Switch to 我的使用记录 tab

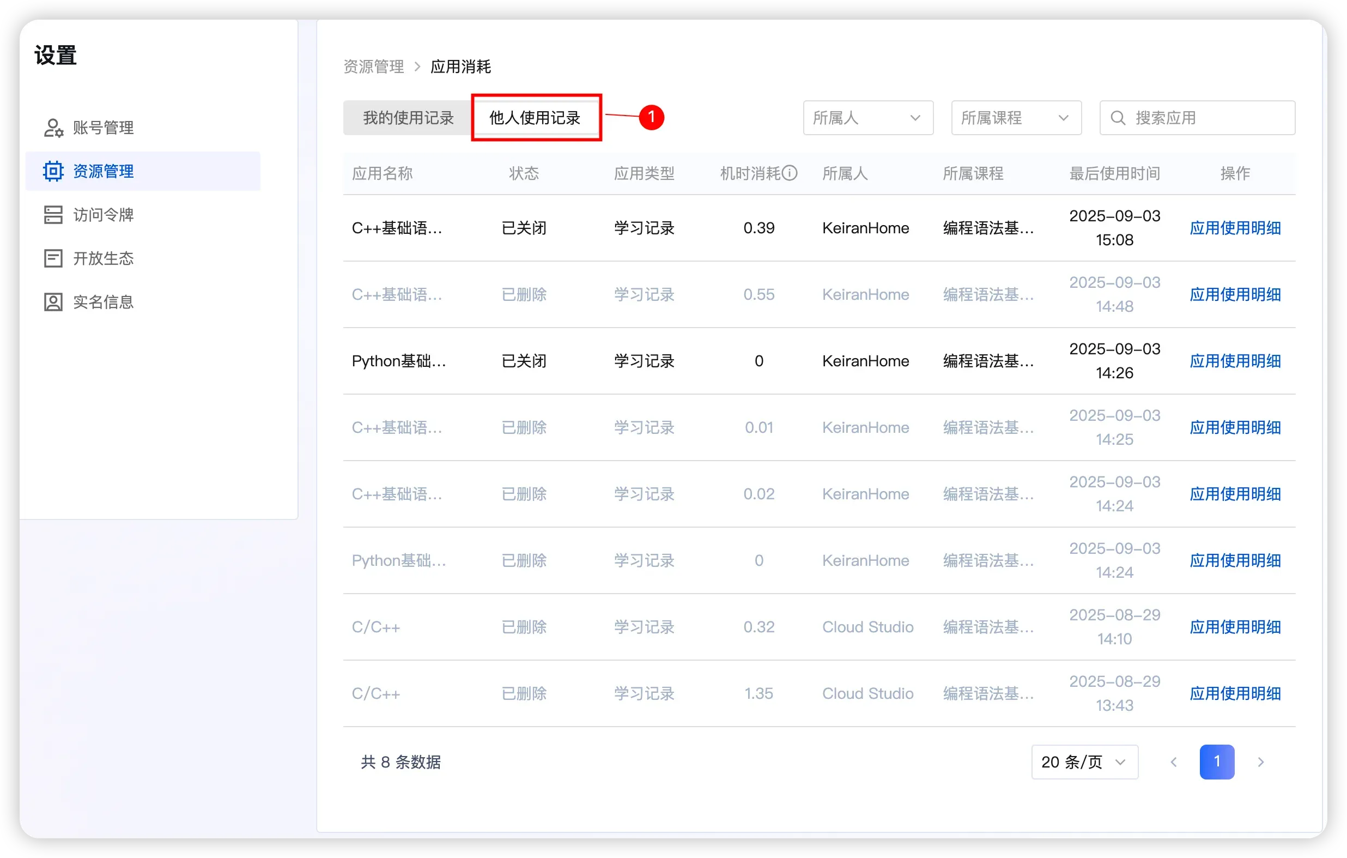(x=408, y=118)
